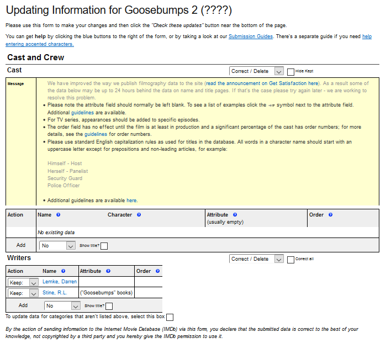Click the page title Updating Information for Goosebumps 2
Image resolution: width=386 pixels, height=343 pixels.
(x=119, y=10)
